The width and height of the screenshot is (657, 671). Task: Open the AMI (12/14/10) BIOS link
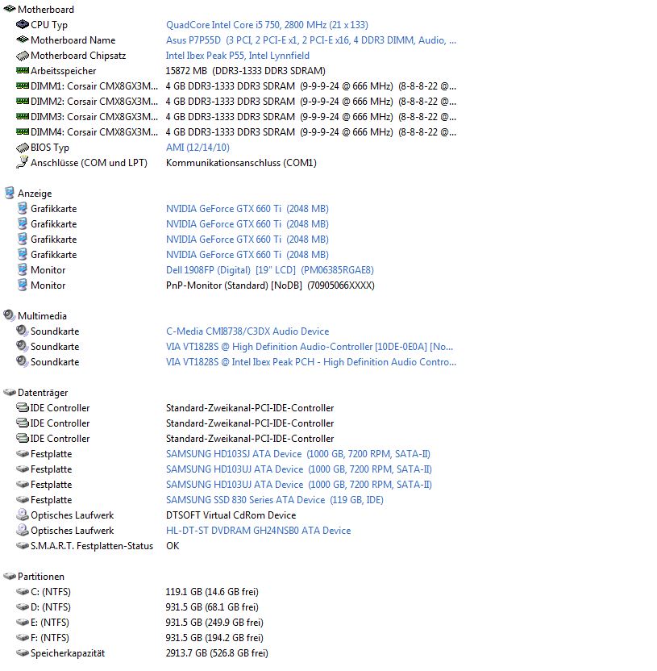198,148
